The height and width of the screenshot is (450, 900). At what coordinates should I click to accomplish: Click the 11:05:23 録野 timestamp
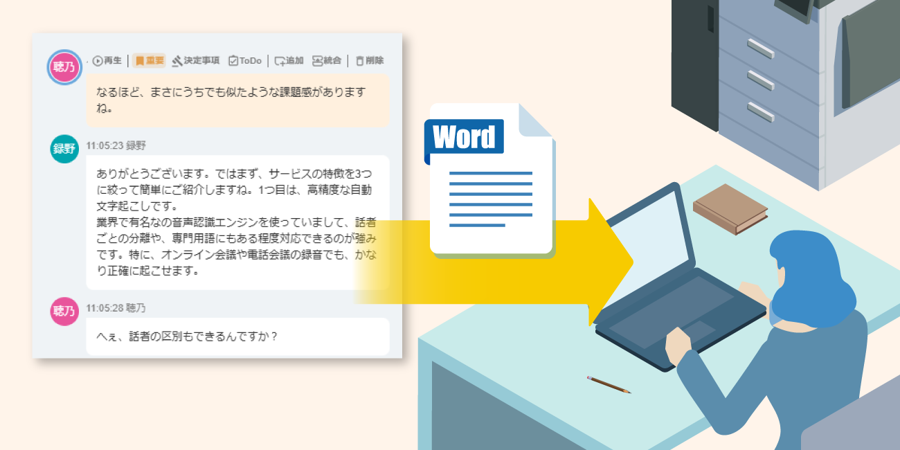click(x=116, y=145)
